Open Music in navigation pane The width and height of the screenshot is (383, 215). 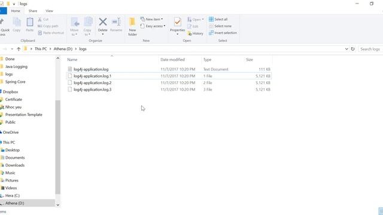tap(10, 173)
